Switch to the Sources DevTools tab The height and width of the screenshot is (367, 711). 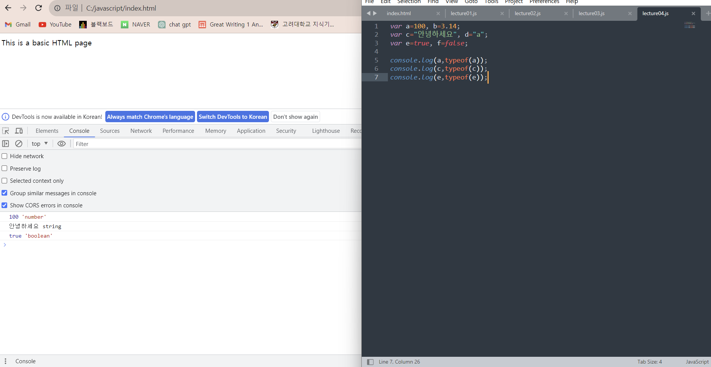click(110, 131)
